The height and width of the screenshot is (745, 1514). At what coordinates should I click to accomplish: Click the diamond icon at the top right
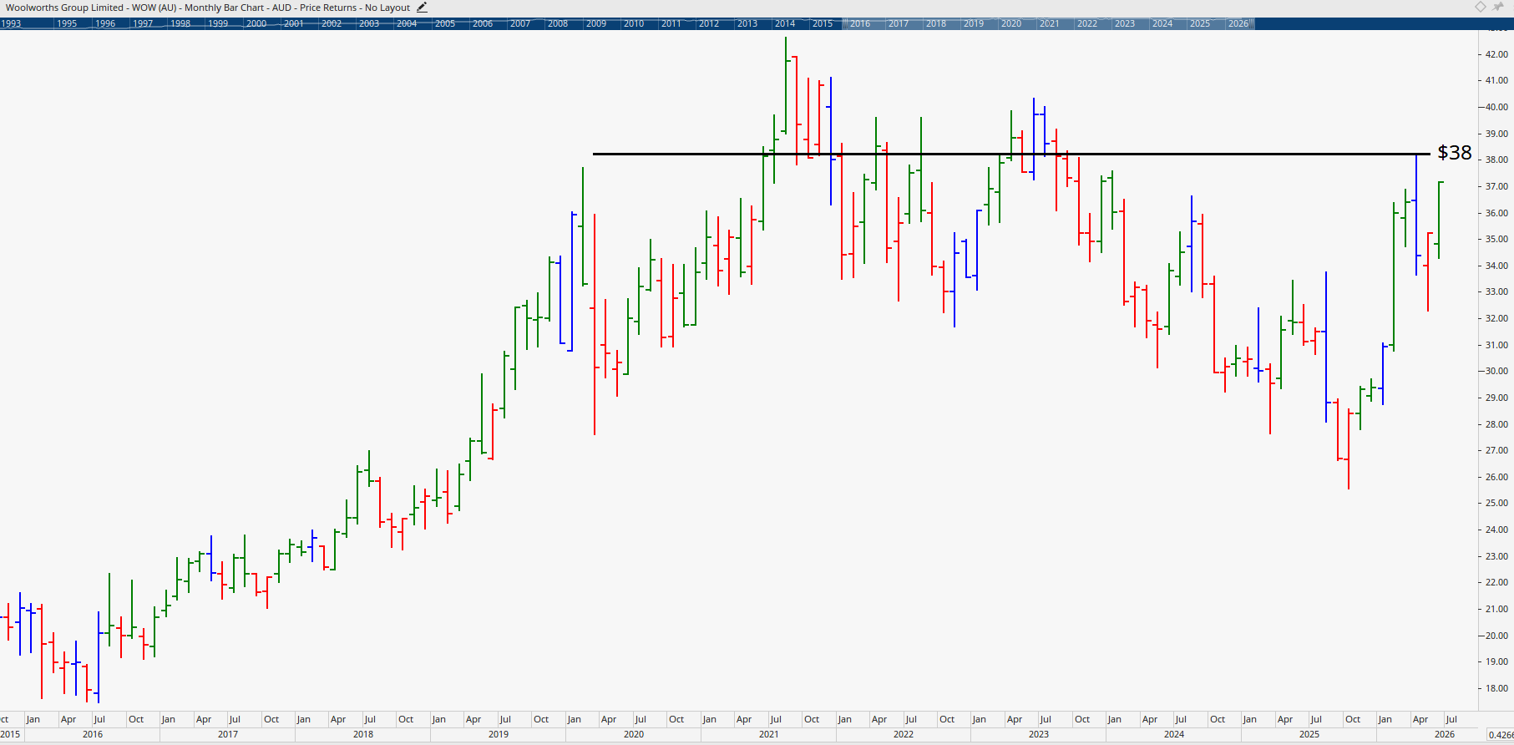point(1480,7)
